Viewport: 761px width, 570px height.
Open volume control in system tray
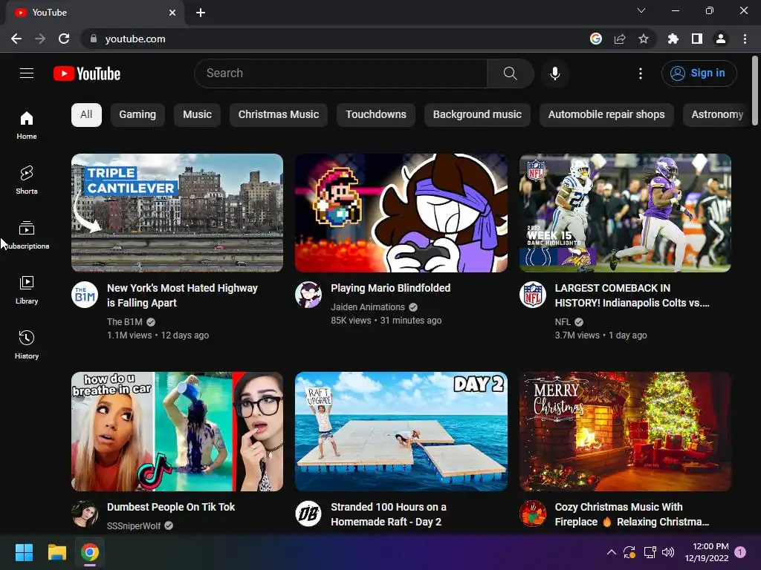pyautogui.click(x=668, y=552)
